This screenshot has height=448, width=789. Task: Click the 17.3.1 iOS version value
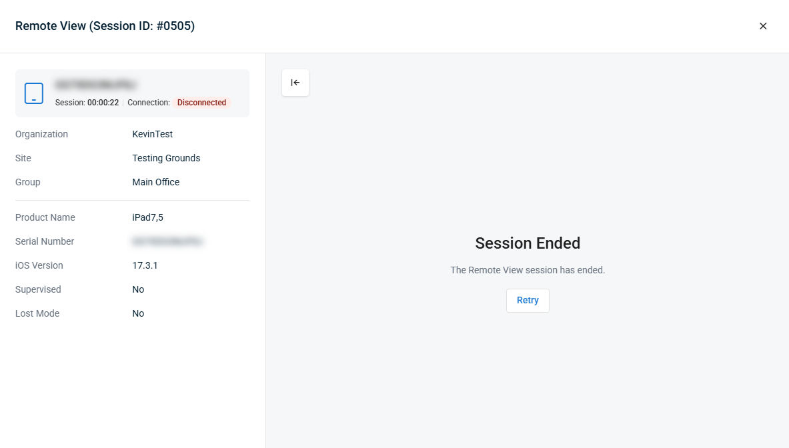coord(145,265)
